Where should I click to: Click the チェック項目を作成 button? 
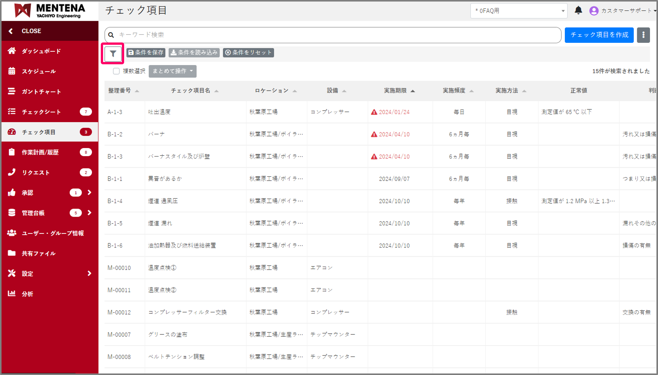(x=599, y=35)
